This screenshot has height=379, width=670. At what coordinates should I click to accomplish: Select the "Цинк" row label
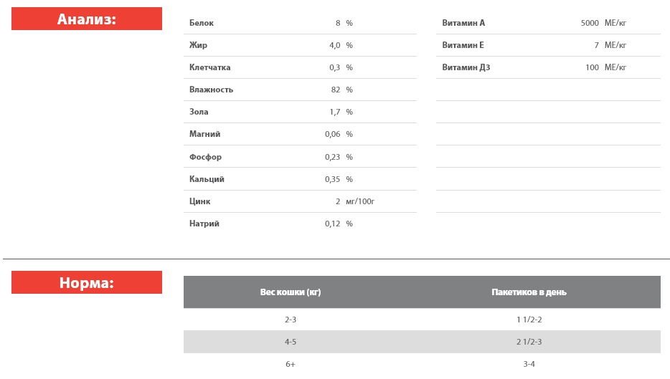(x=199, y=201)
